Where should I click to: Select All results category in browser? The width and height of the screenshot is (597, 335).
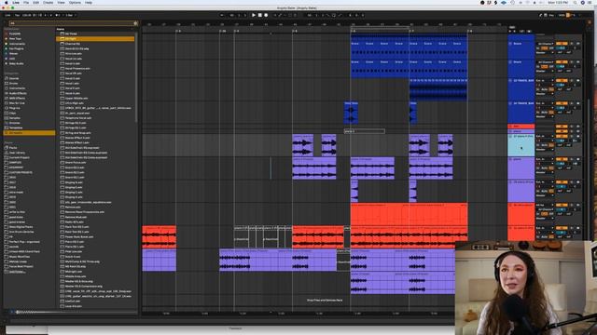tap(30, 133)
